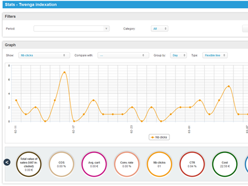Open the Period dropdown
The height and width of the screenshot is (186, 248).
(x=71, y=28)
